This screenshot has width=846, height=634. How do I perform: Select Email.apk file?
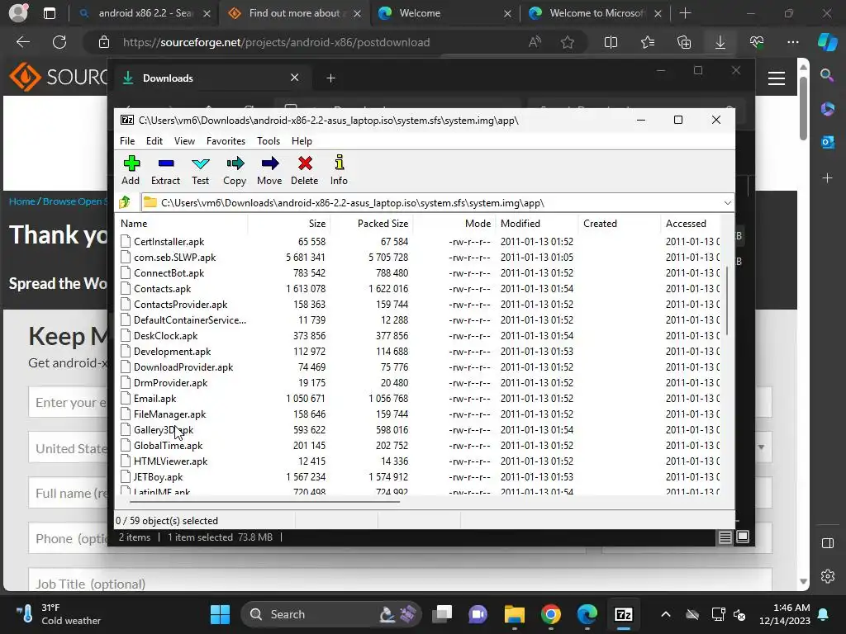tap(154, 398)
